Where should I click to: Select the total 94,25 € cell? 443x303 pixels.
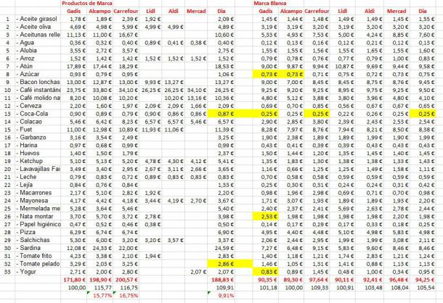coord(423,280)
